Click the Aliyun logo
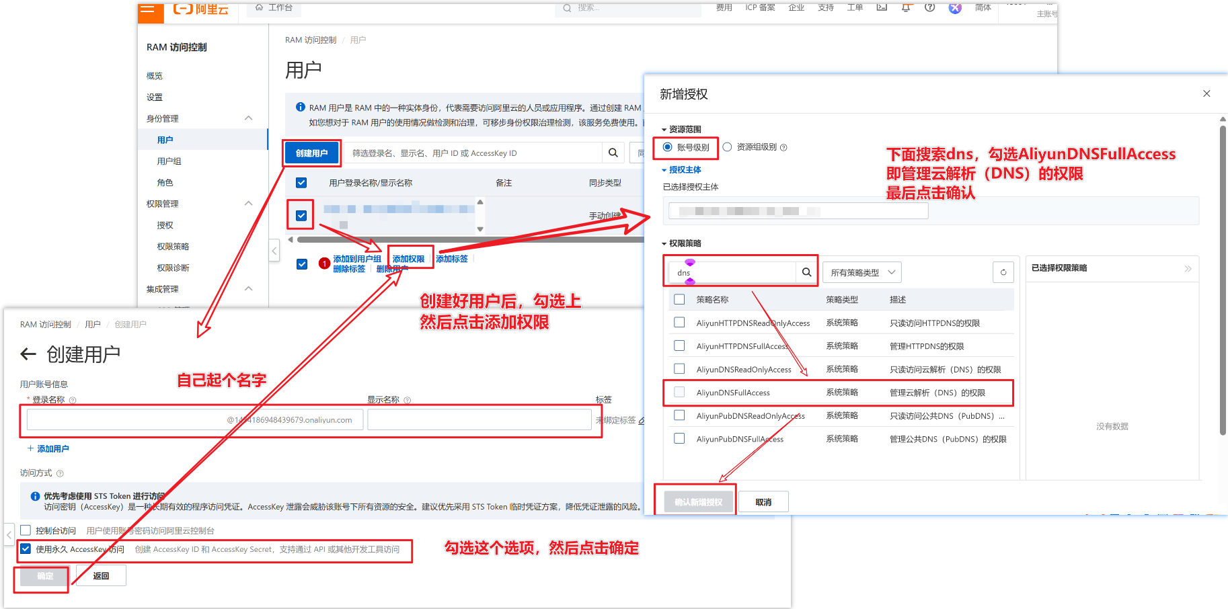 [x=201, y=9]
